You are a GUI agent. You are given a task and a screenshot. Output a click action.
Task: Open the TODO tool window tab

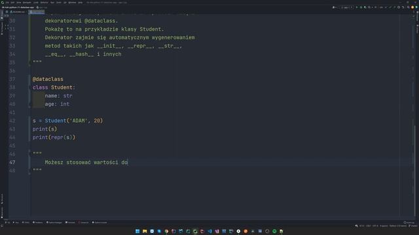pyautogui.click(x=26, y=223)
